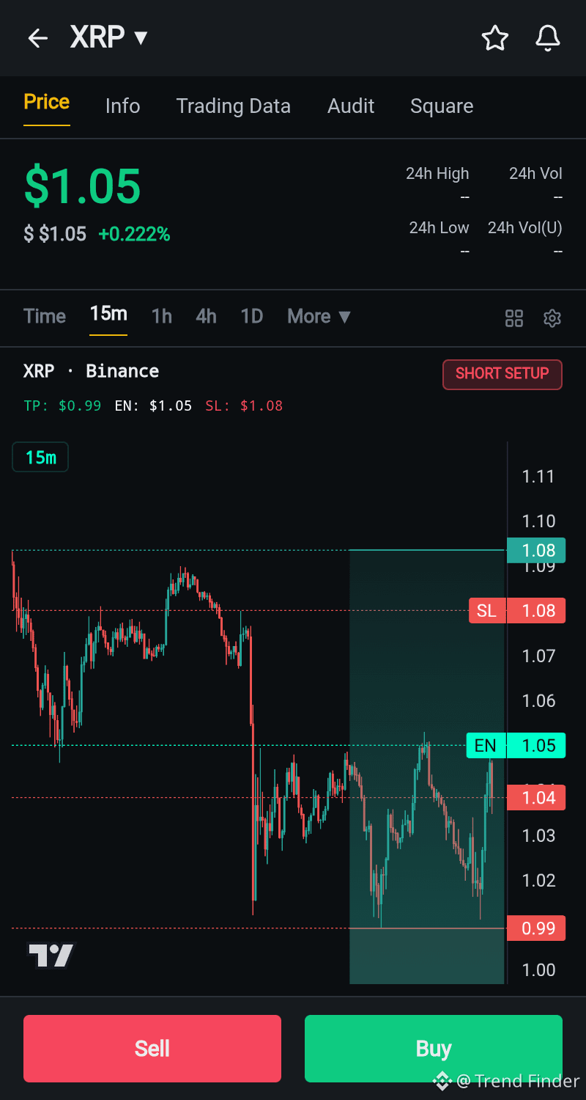Click the TradingView logo on chart
Viewport: 586px width, 1100px height.
click(x=51, y=955)
